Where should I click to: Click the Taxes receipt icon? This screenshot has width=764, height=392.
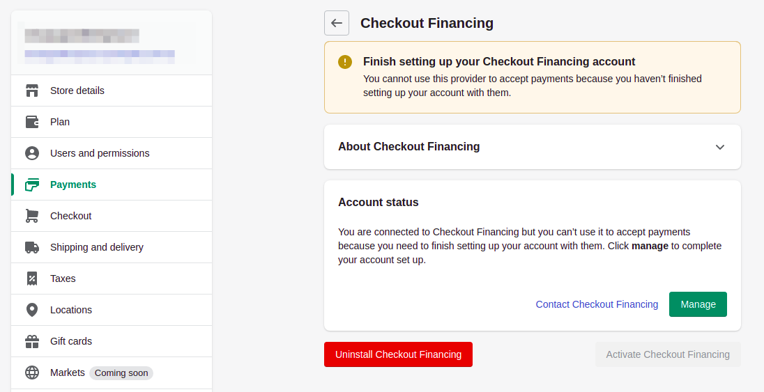click(x=32, y=279)
